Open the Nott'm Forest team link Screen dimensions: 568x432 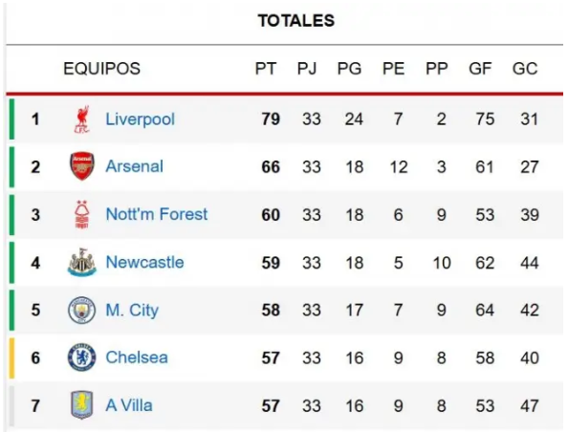tap(157, 214)
